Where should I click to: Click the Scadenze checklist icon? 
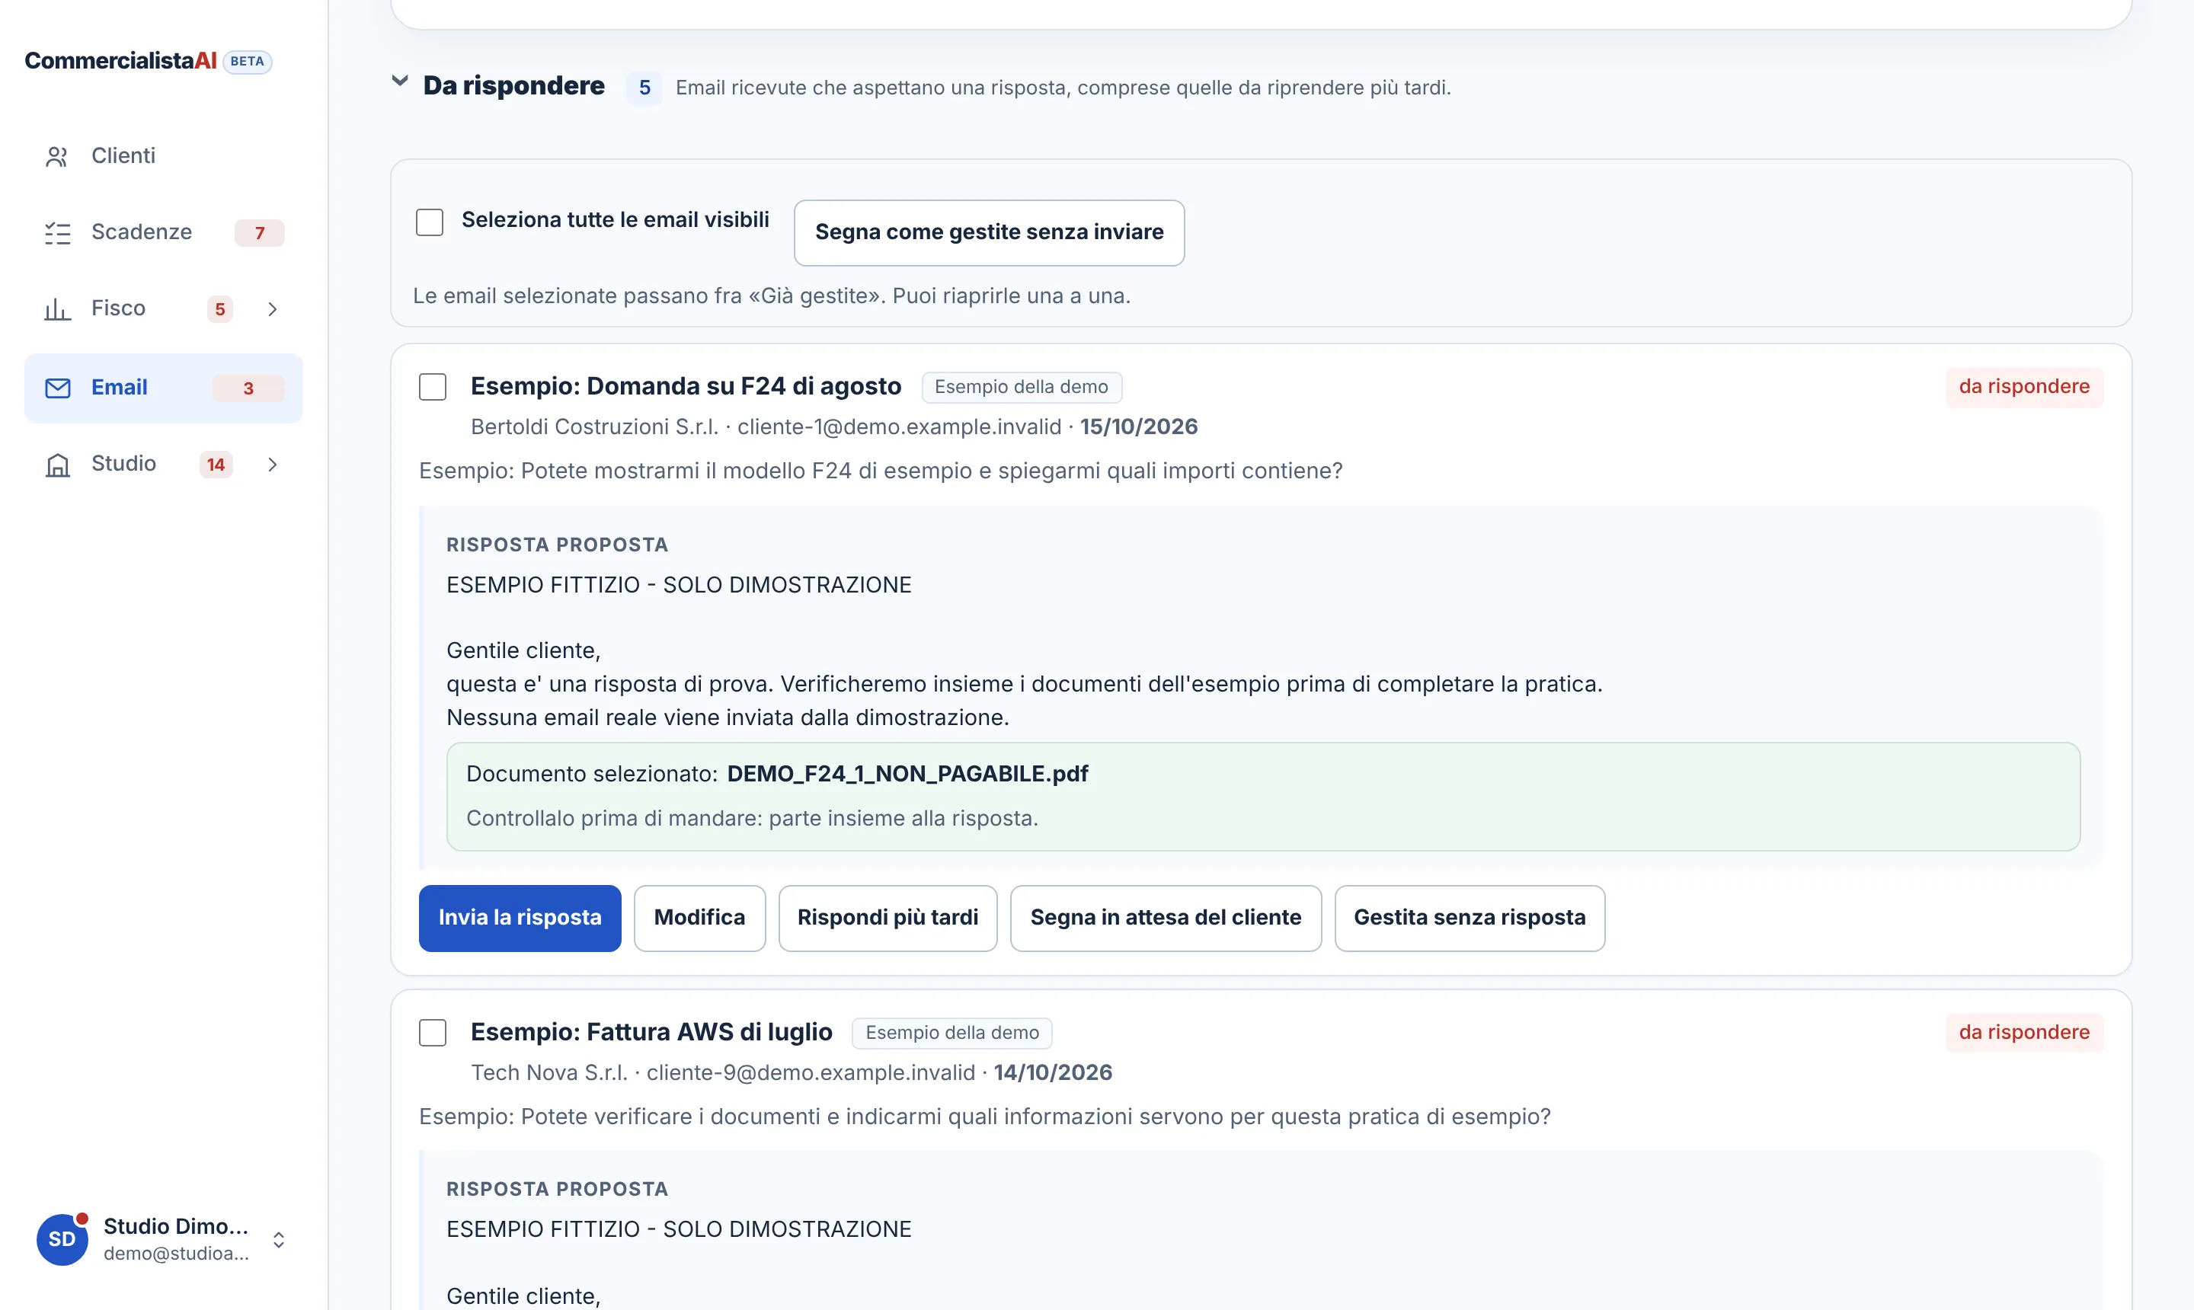[57, 233]
